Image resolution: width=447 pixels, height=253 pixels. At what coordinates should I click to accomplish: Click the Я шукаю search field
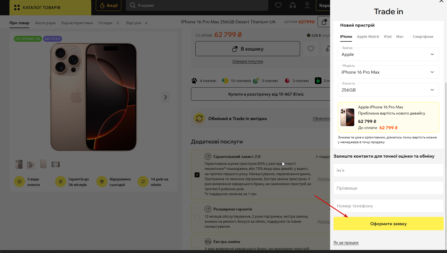(197, 5)
